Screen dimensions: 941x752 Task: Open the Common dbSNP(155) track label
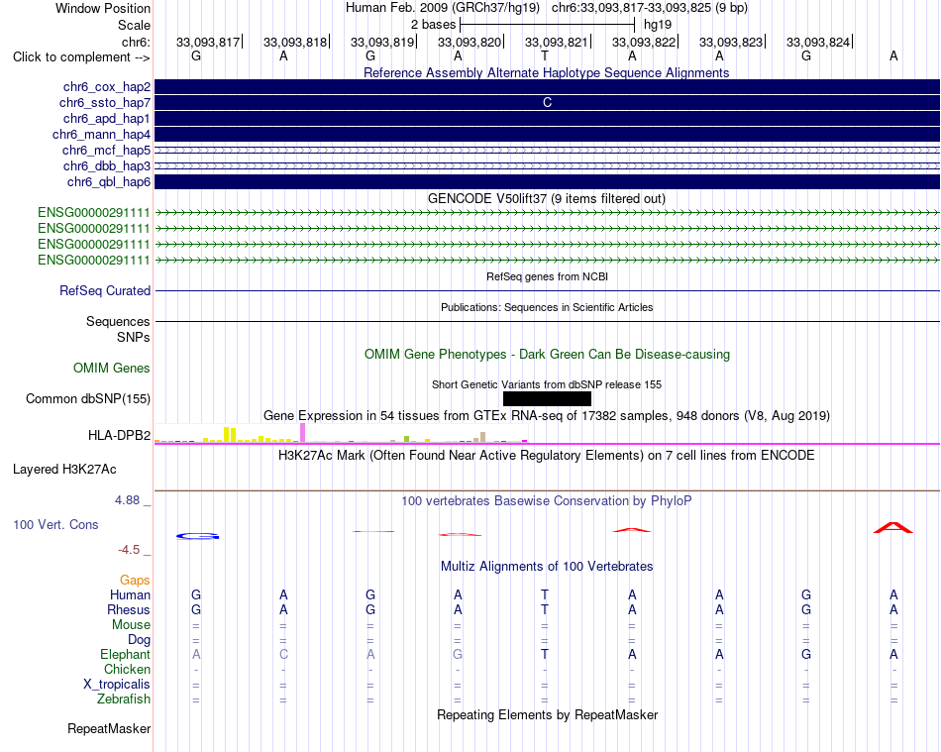88,399
